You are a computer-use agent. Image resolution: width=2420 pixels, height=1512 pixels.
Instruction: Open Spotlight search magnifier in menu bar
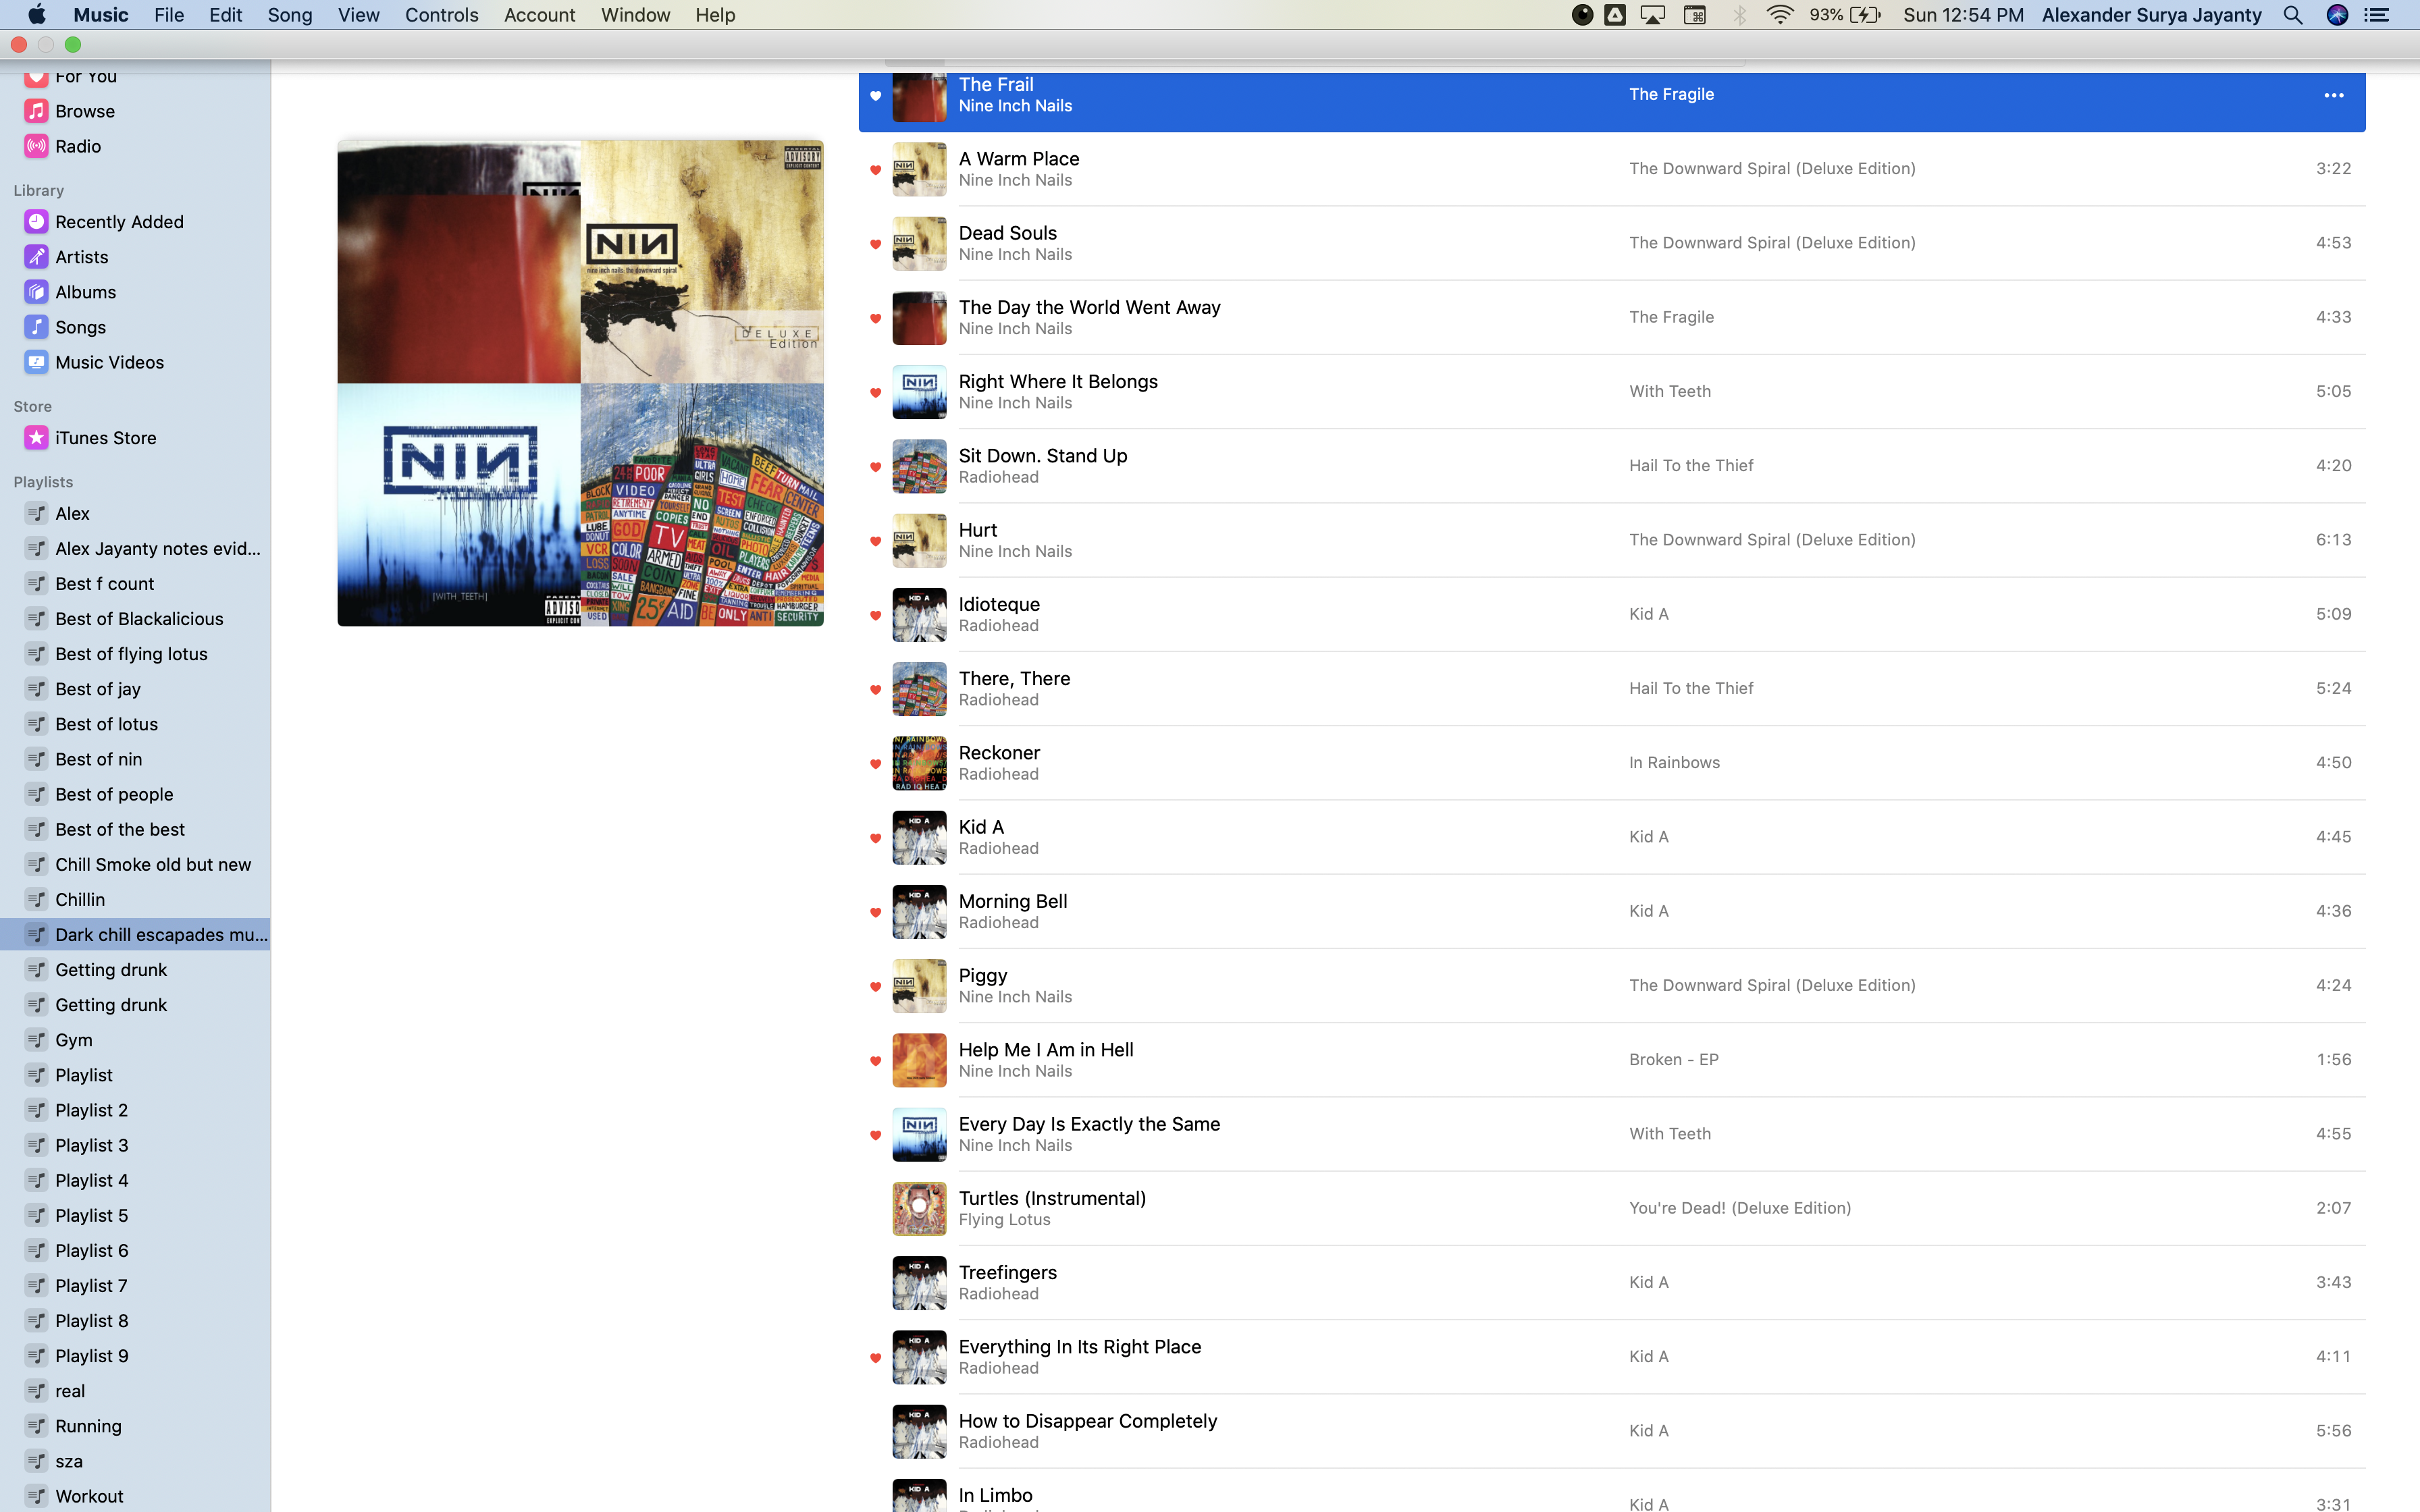tap(2292, 15)
